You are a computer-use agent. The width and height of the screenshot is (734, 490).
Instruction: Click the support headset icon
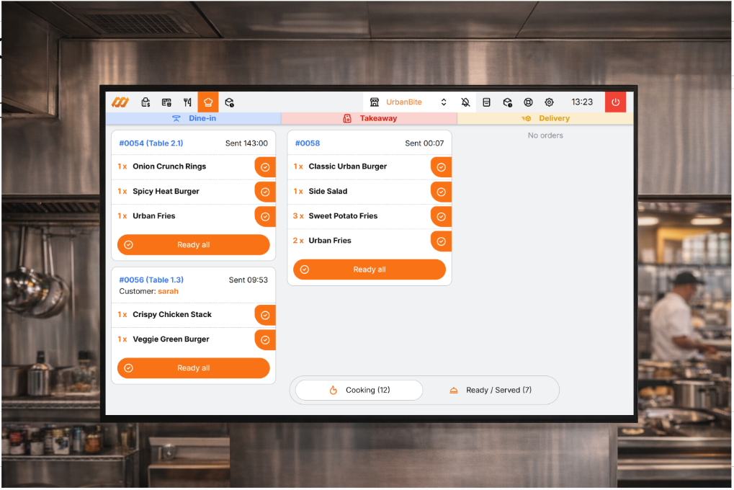click(528, 102)
